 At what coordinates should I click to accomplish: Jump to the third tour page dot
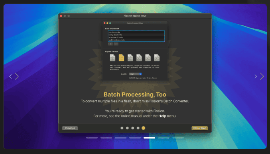click(x=132, y=128)
